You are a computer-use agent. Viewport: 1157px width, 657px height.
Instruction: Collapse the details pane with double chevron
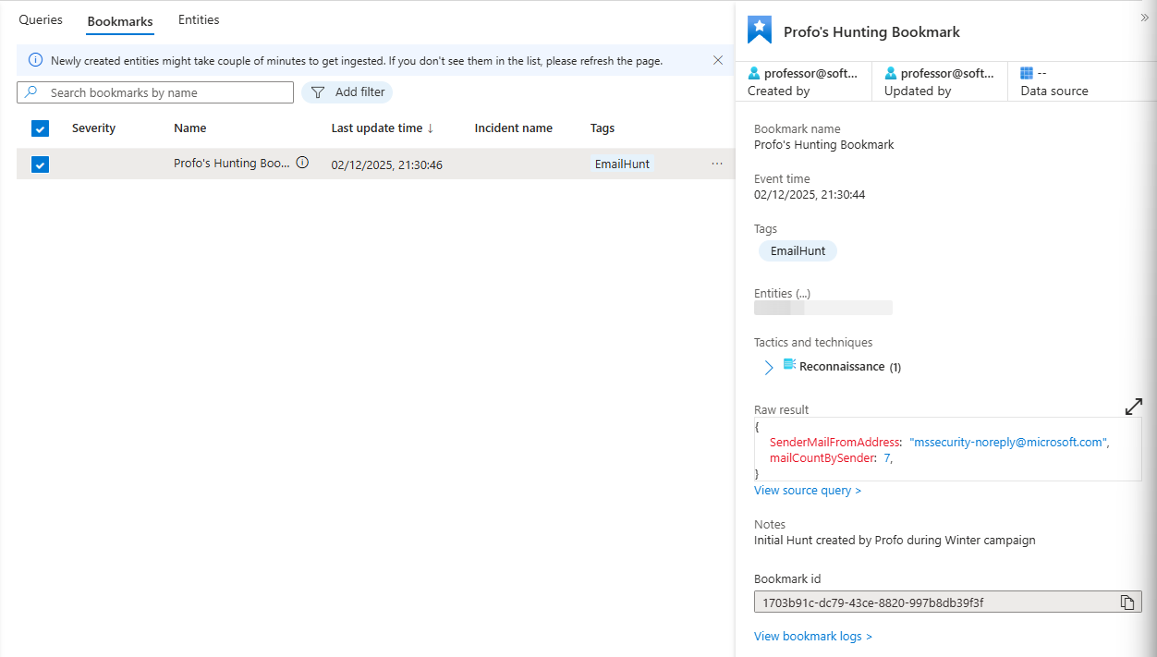tap(1145, 18)
